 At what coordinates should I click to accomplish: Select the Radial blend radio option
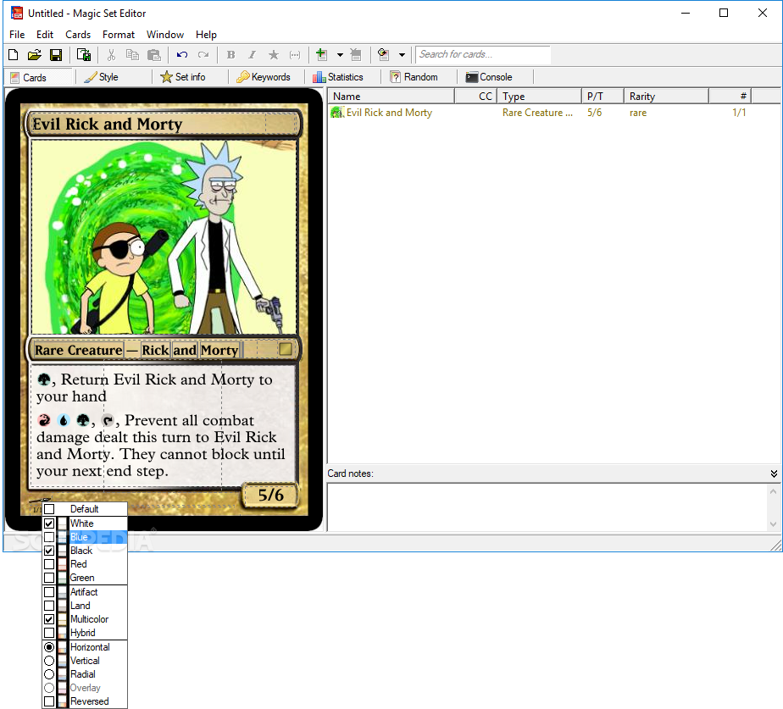49,674
